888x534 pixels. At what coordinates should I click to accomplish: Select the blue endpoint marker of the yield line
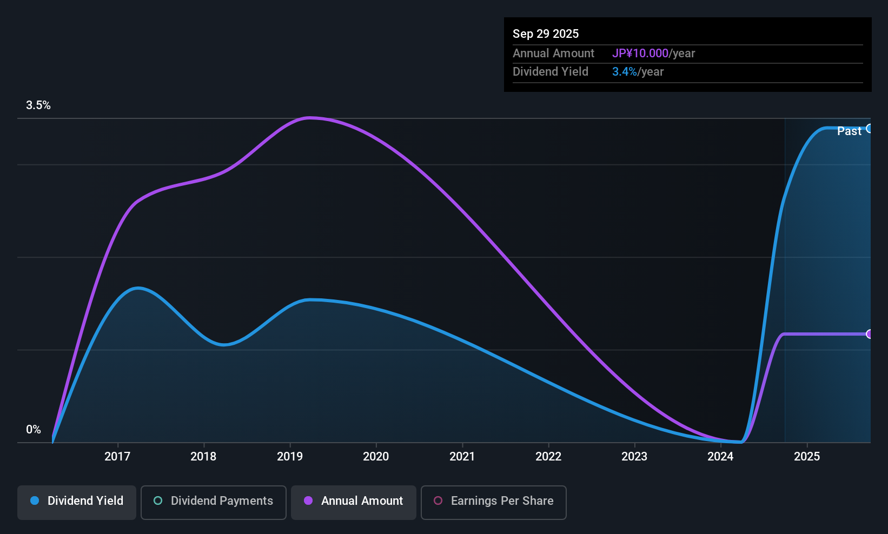(x=870, y=129)
